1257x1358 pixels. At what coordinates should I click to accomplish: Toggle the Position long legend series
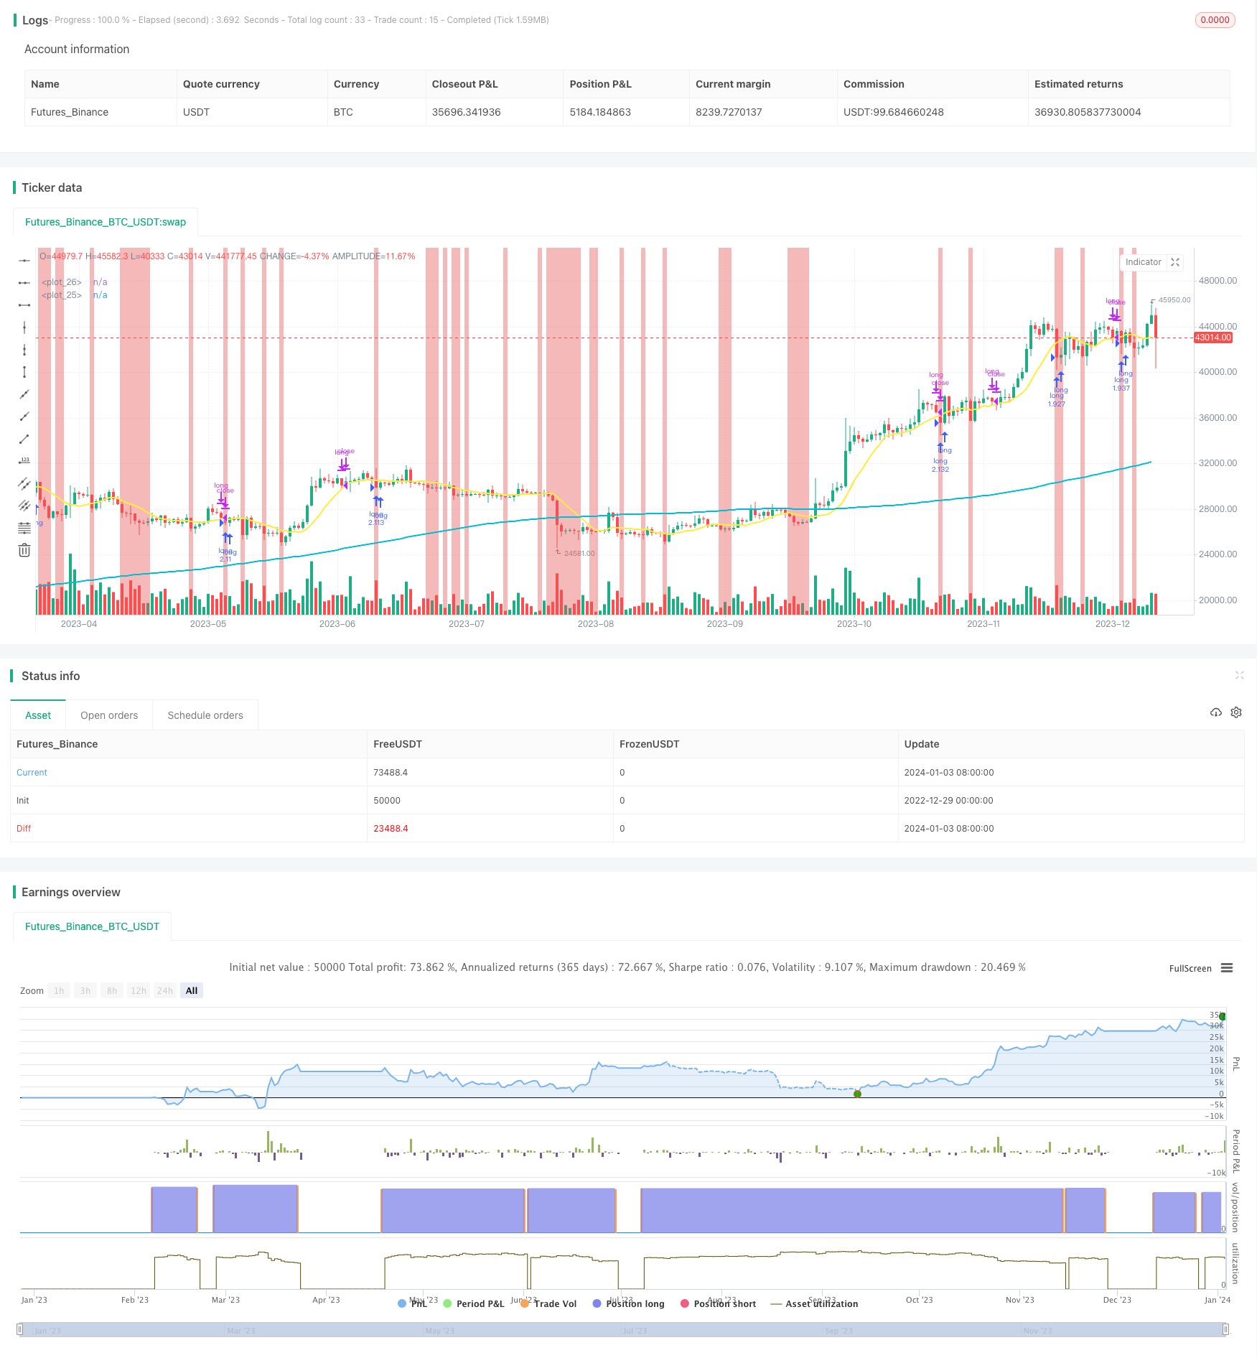[629, 1303]
